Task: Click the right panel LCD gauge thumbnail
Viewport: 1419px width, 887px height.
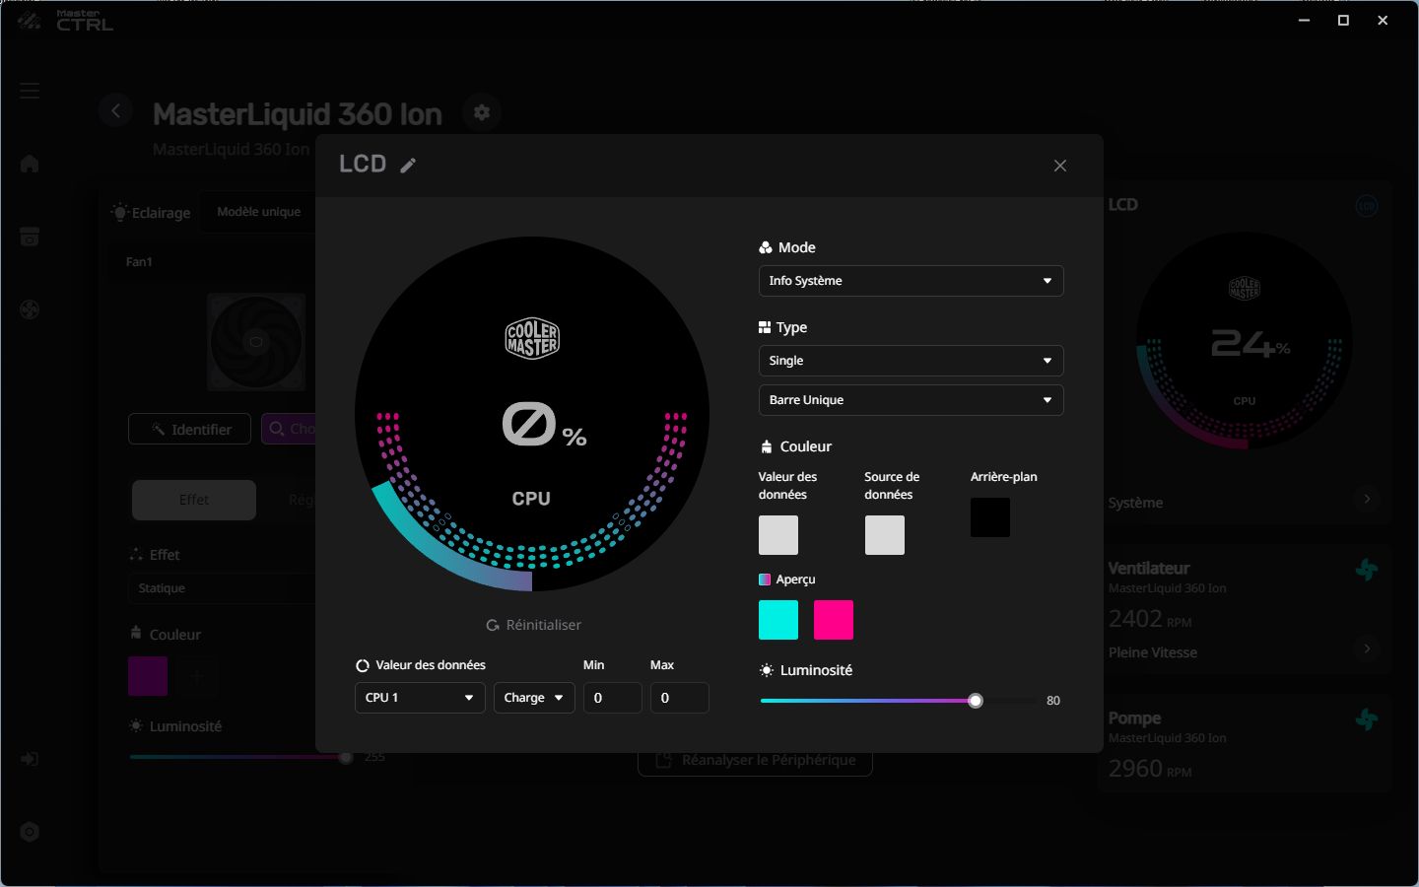Action: pyautogui.click(x=1245, y=342)
